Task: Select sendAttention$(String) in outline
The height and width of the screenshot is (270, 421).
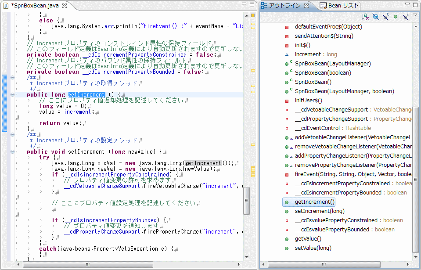Action: click(x=324, y=36)
